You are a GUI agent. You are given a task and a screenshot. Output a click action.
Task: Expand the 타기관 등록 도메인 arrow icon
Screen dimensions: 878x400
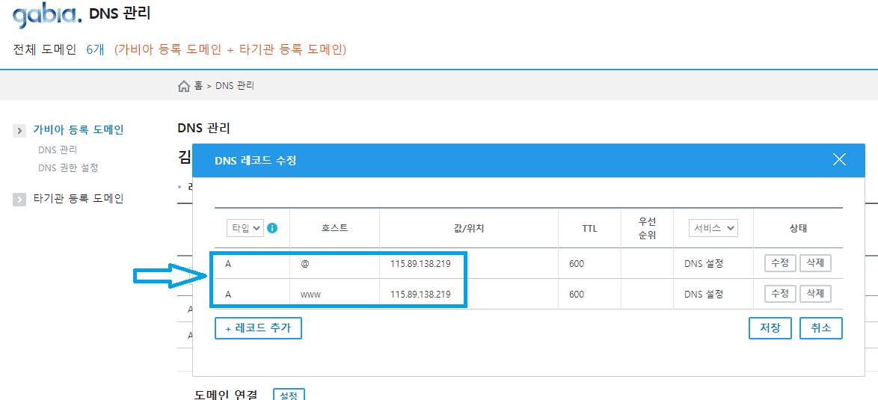(x=19, y=200)
